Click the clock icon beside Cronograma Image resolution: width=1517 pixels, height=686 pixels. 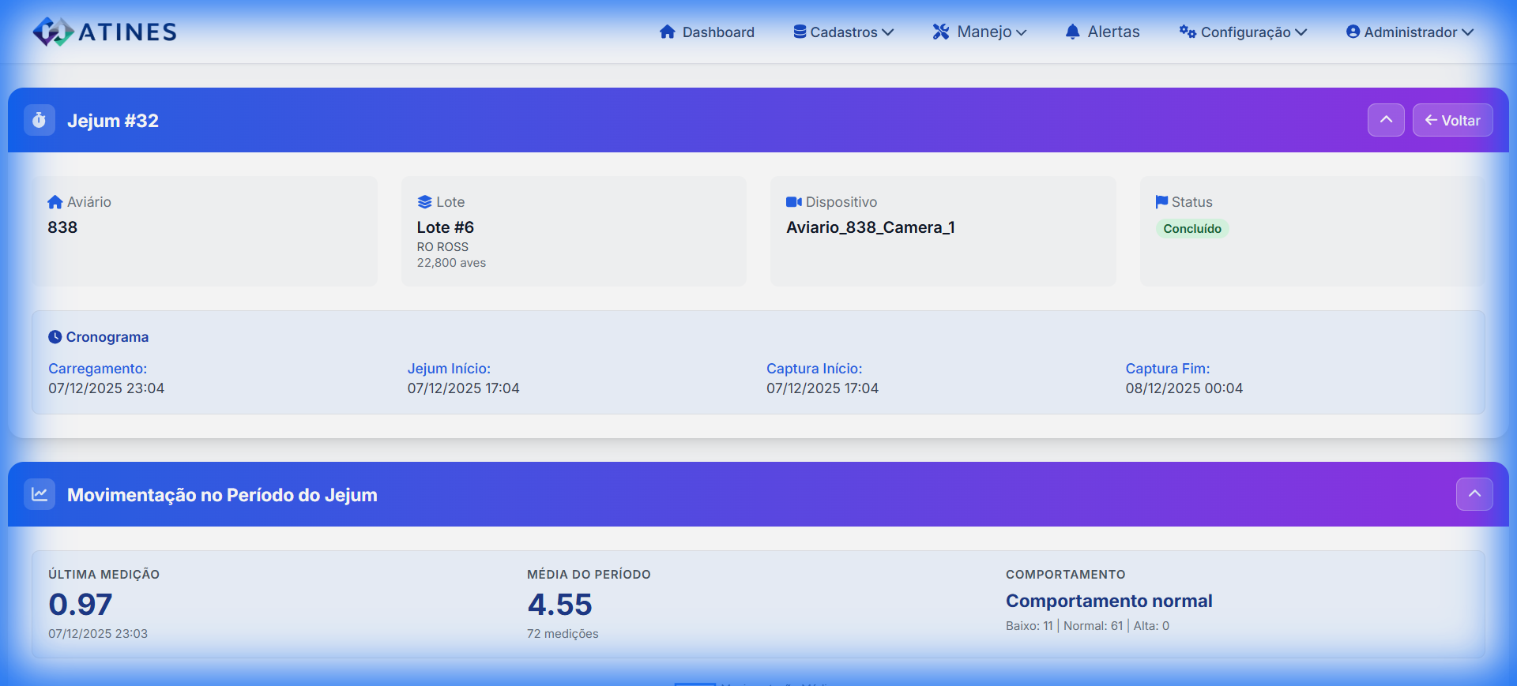point(55,337)
